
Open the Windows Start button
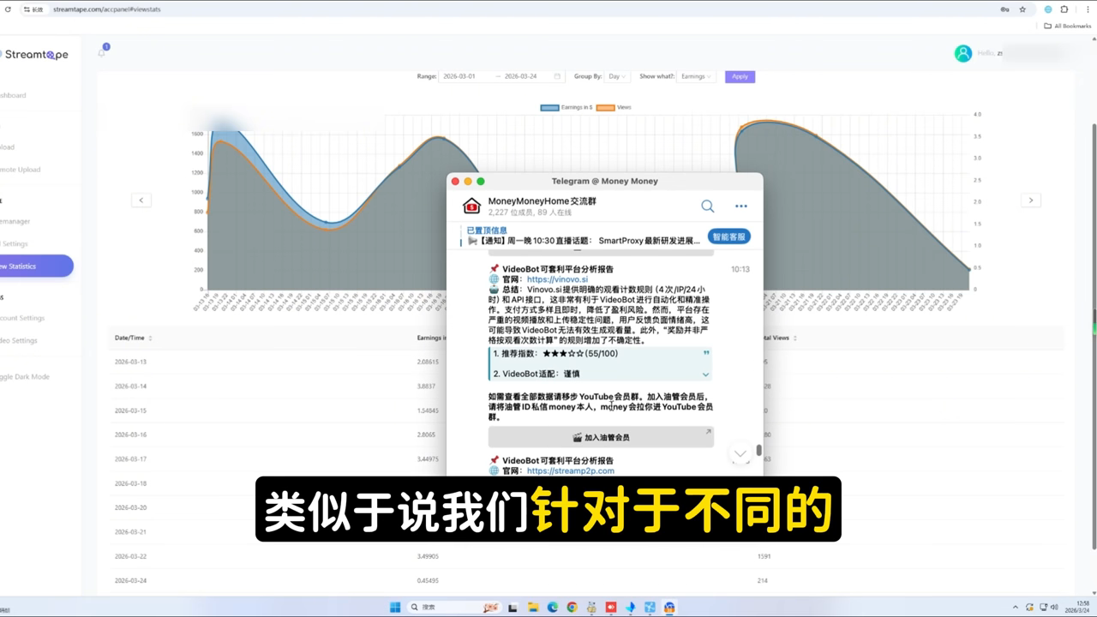click(395, 607)
